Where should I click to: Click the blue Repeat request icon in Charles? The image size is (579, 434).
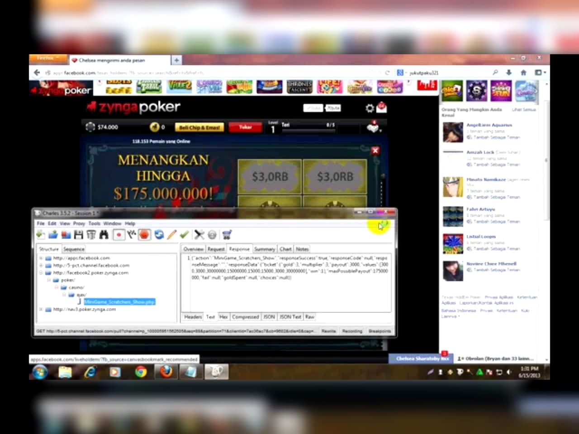point(159,235)
